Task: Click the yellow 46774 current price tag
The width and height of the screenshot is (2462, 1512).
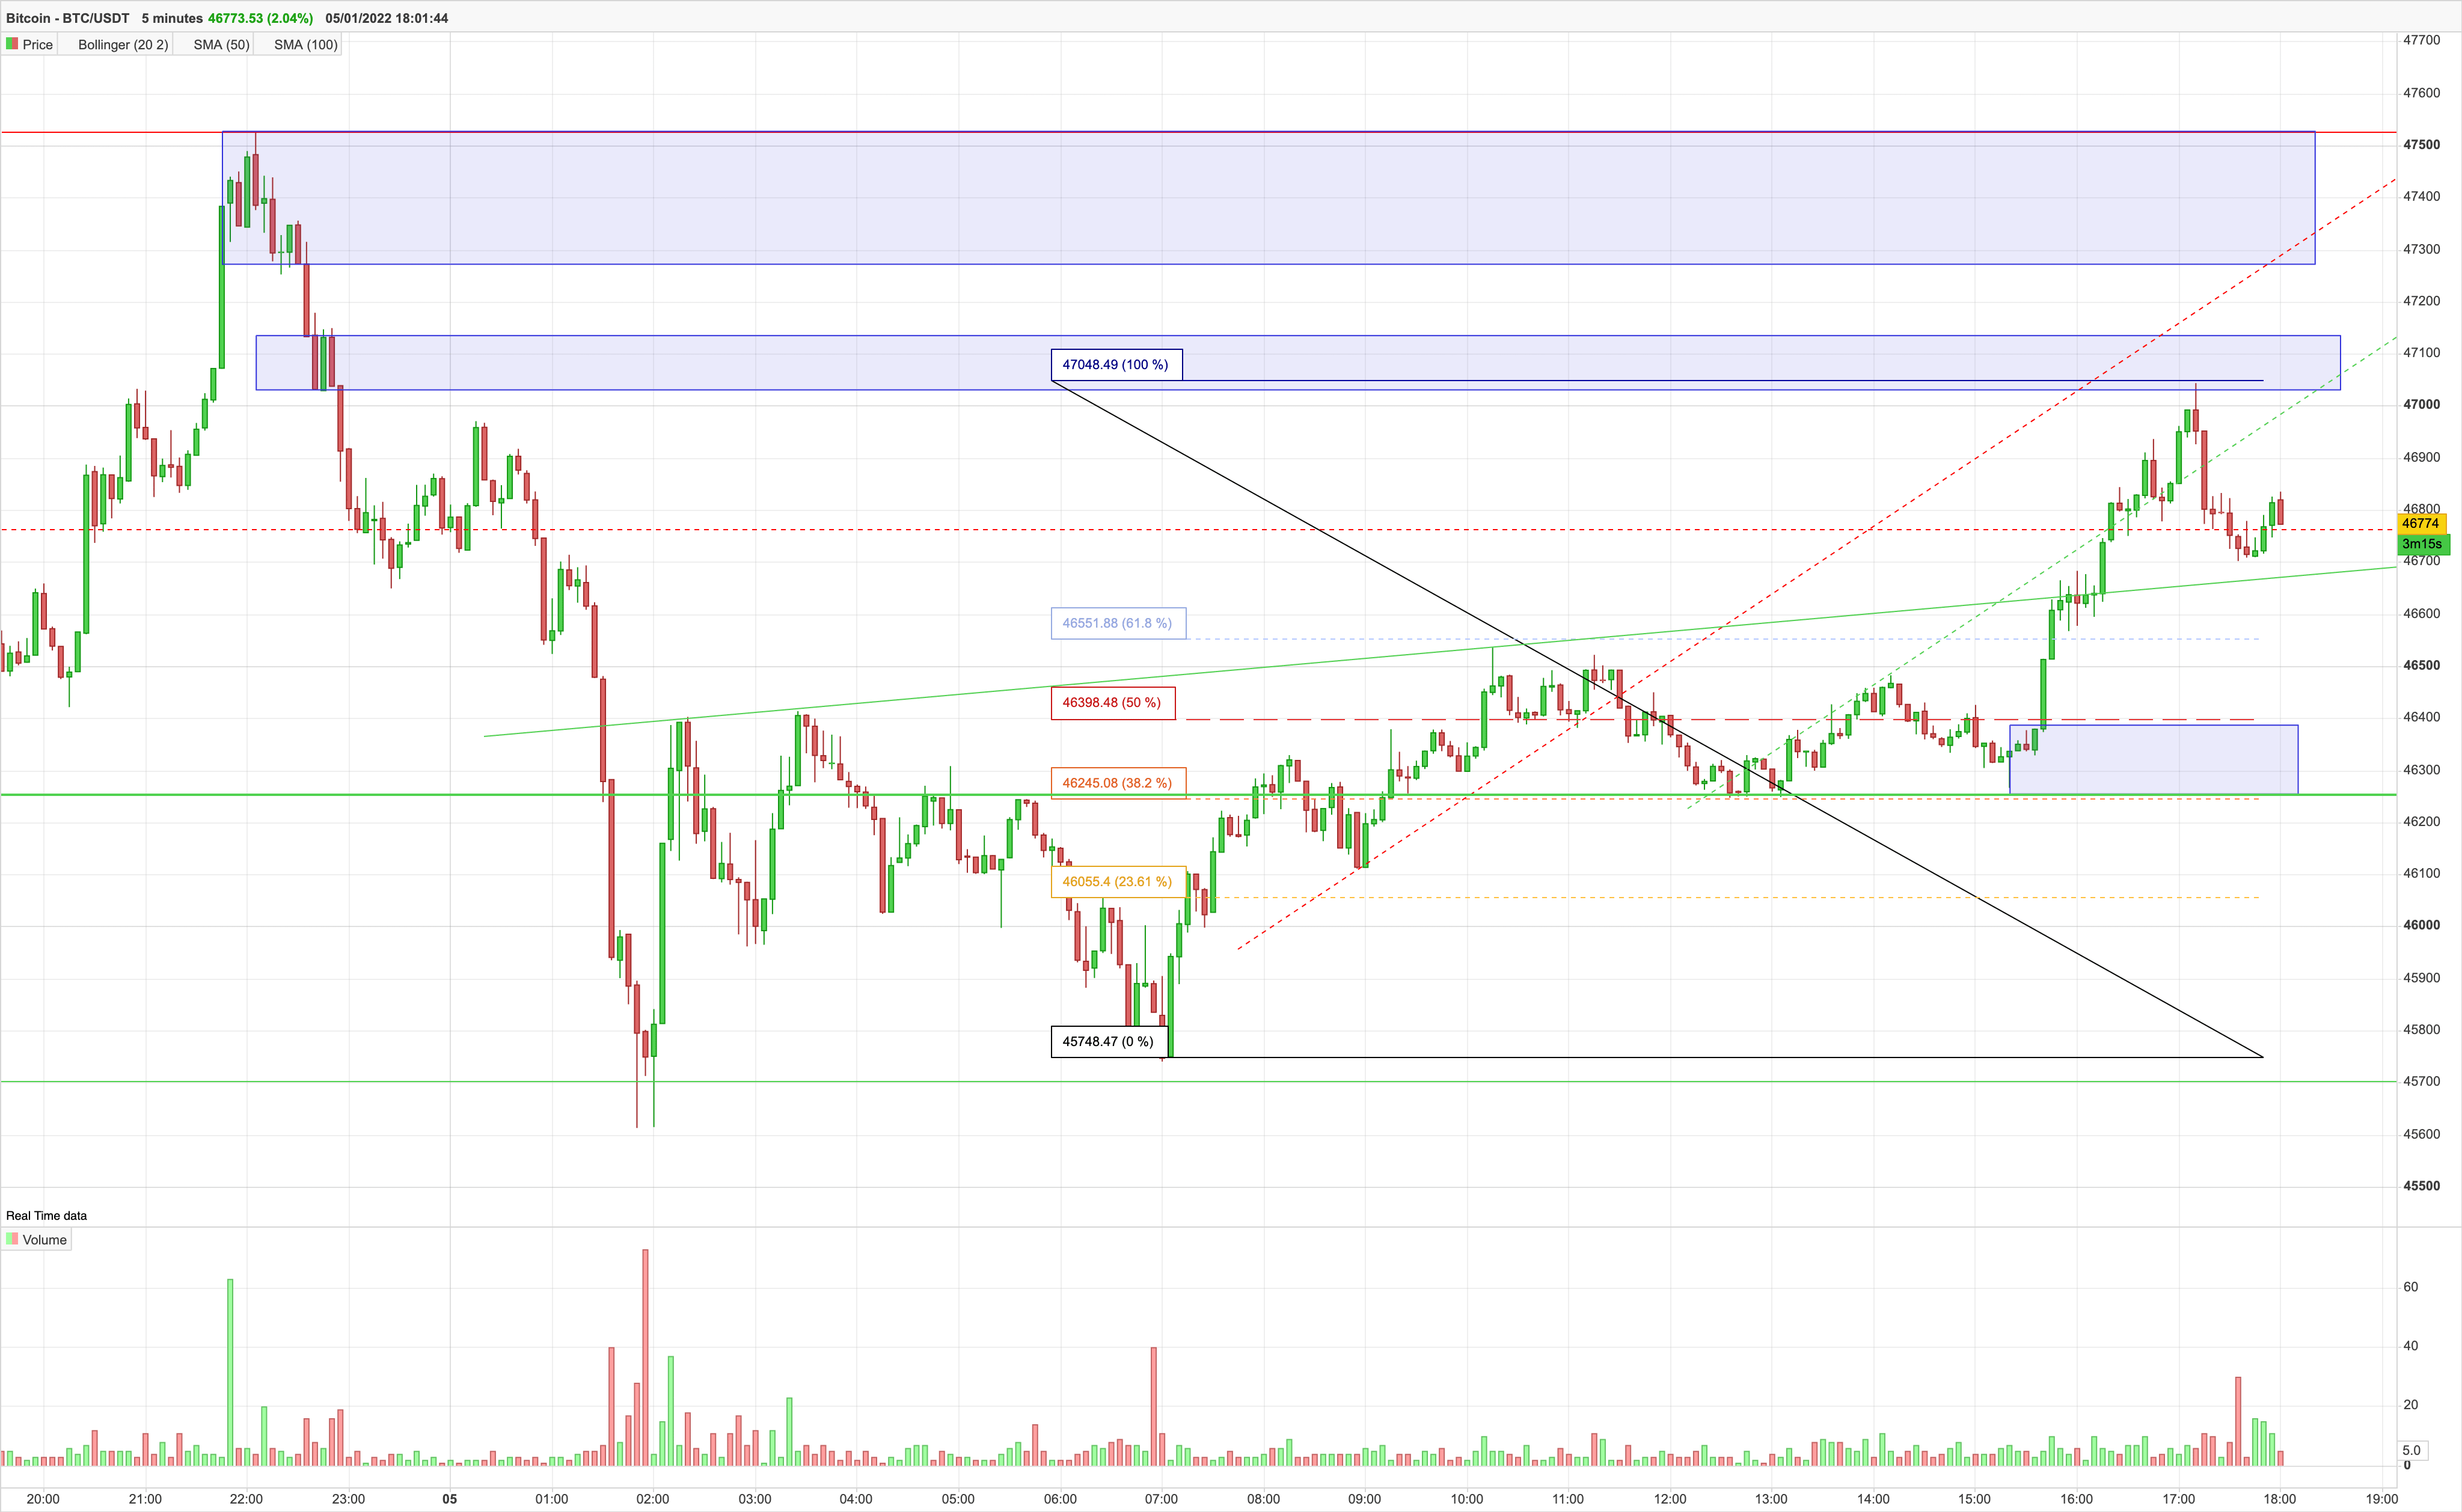Action: 2421,523
